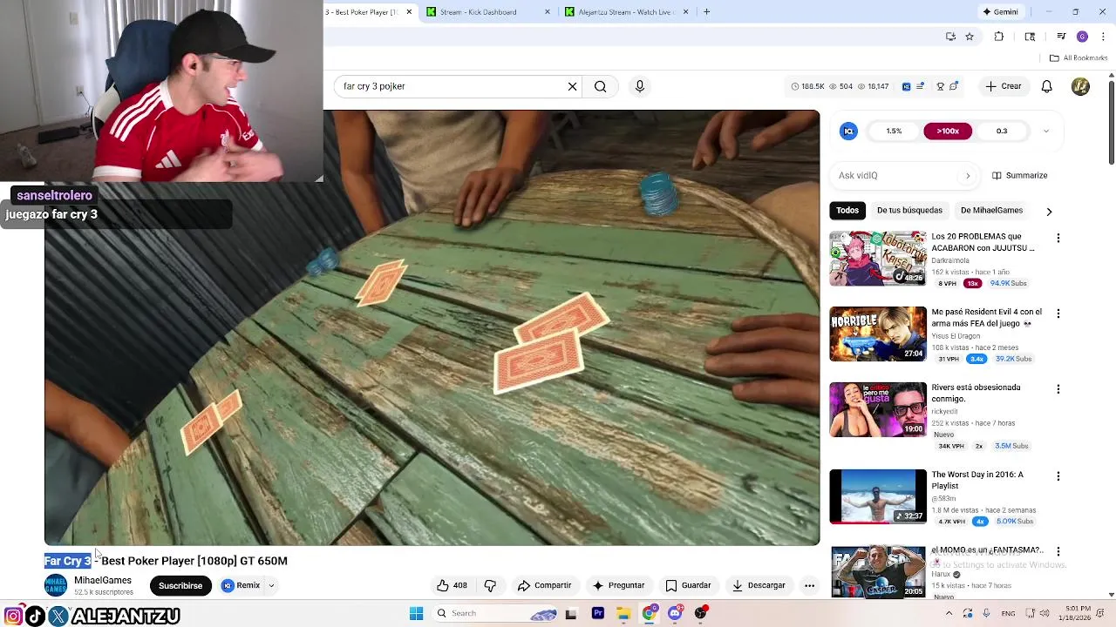
Task: Dislike the video
Action: click(x=490, y=585)
